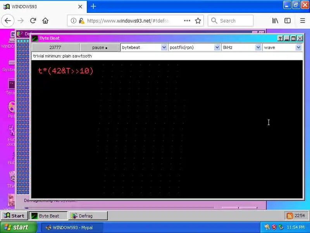
Task: Open the browser home page icon
Action: point(45,21)
